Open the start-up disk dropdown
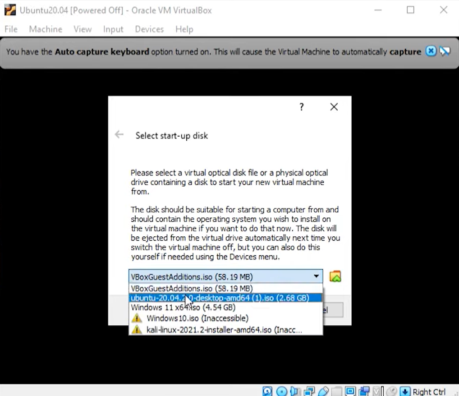The width and height of the screenshot is (459, 396). [x=316, y=276]
